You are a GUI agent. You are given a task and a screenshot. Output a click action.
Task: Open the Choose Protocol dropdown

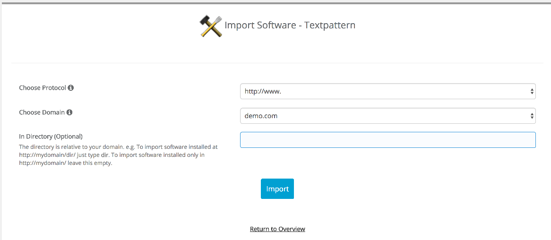(x=387, y=91)
